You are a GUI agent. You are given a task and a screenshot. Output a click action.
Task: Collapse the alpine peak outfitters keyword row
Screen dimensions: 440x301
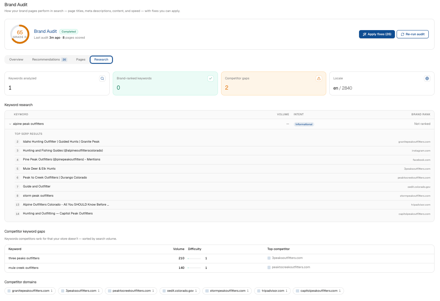click(10, 124)
